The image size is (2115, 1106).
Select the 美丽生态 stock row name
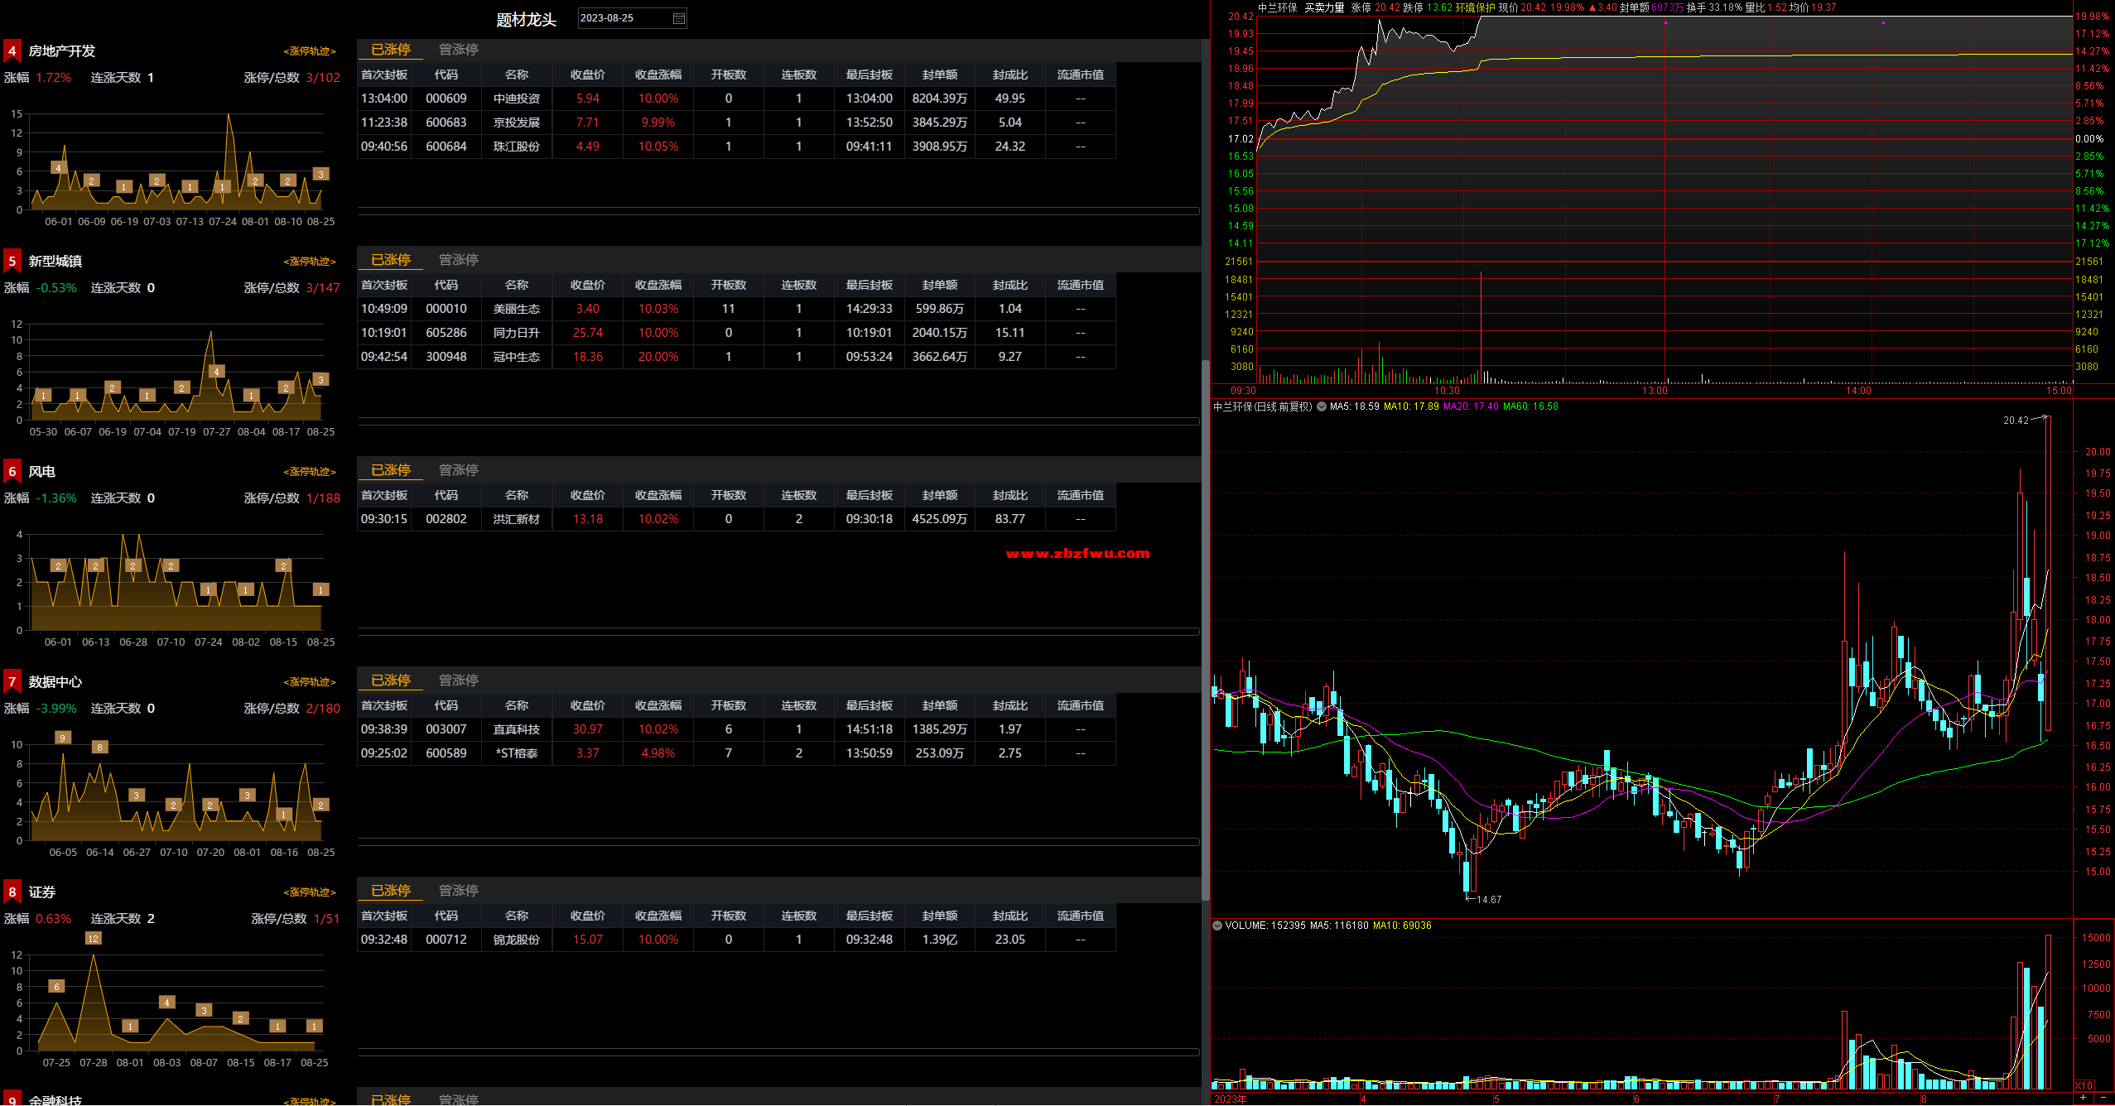point(517,309)
